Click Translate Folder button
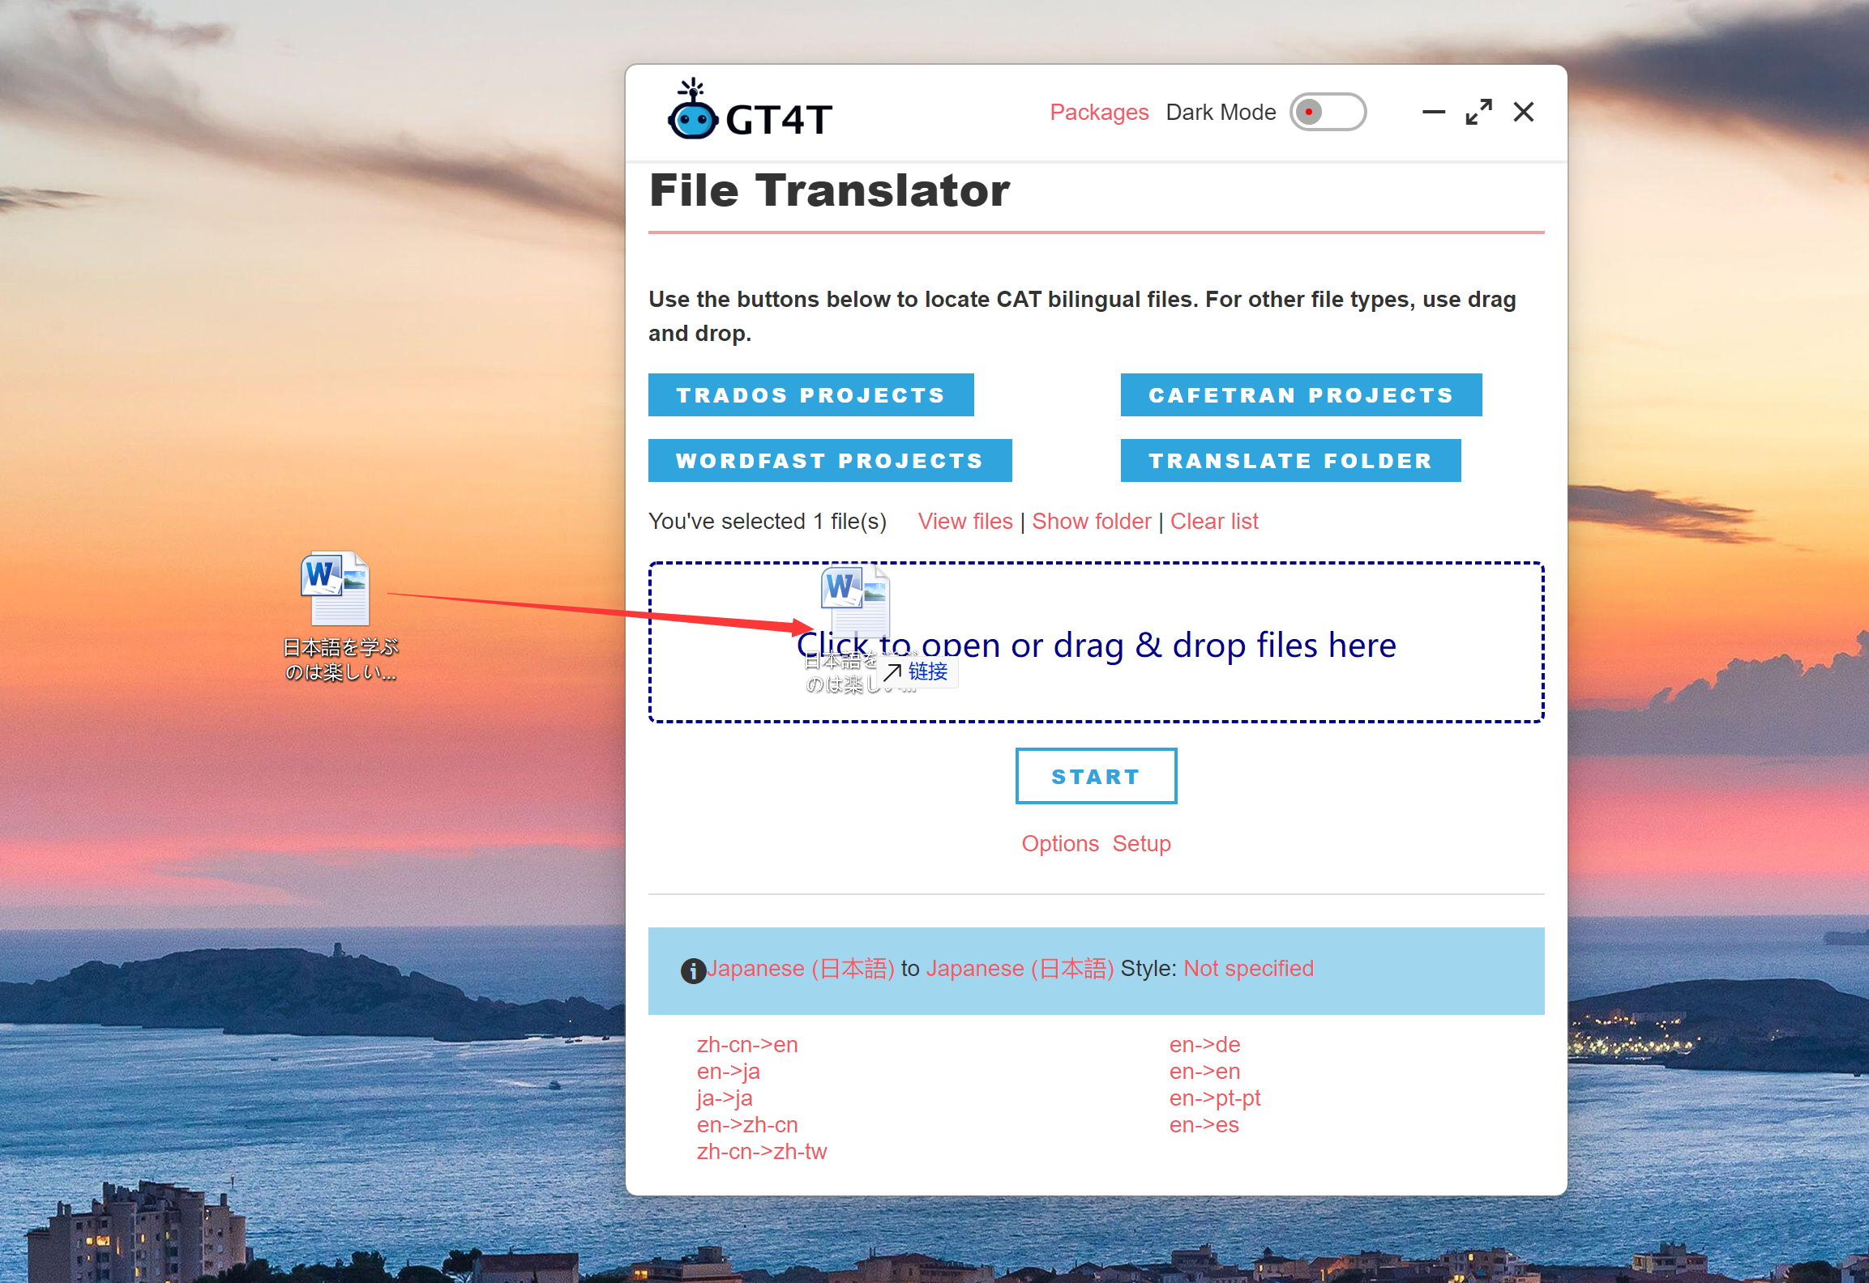 [1288, 461]
